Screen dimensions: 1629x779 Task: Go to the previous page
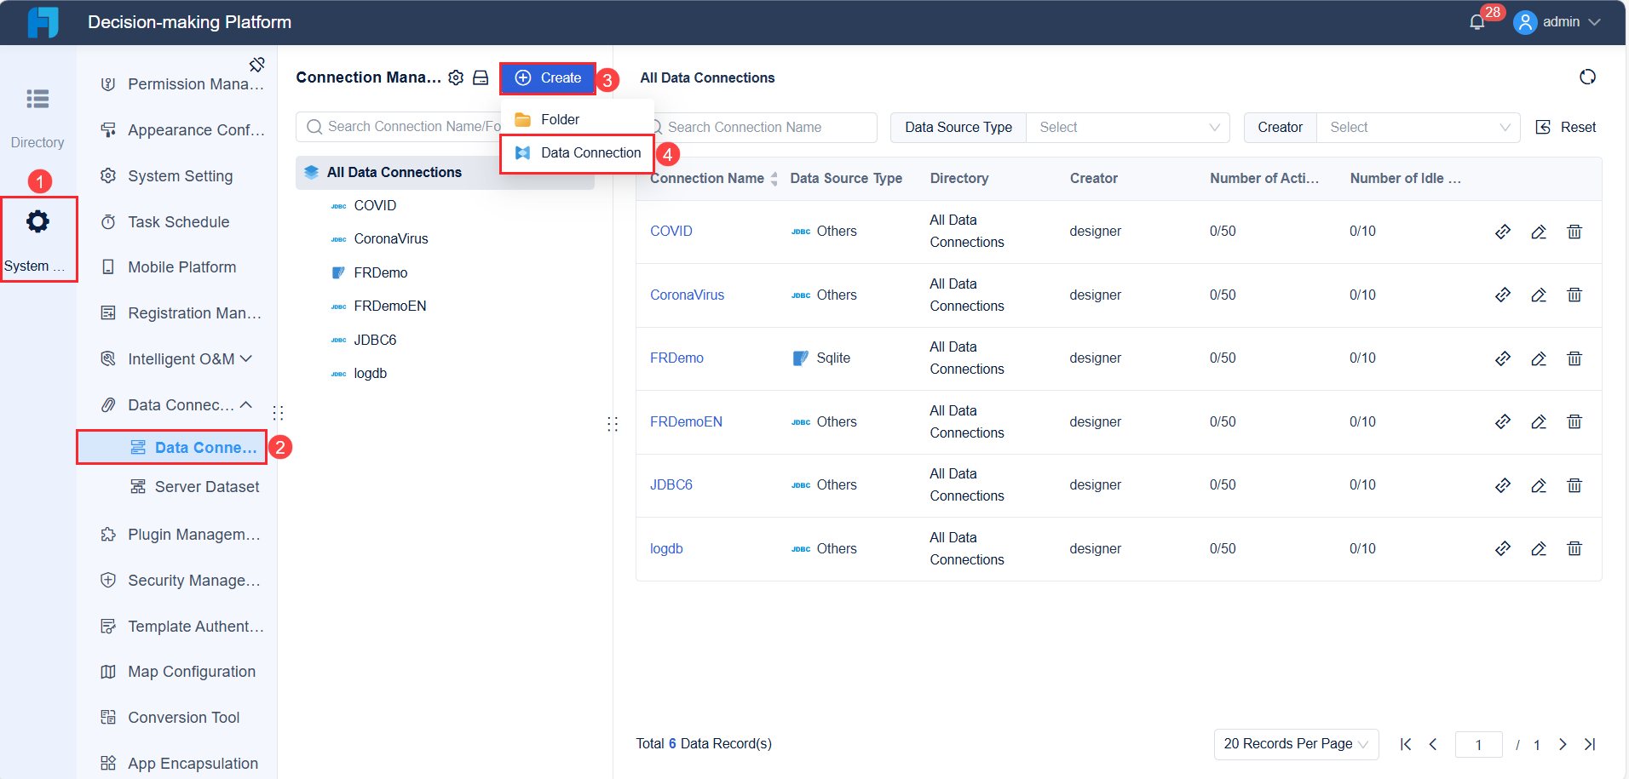click(x=1433, y=744)
